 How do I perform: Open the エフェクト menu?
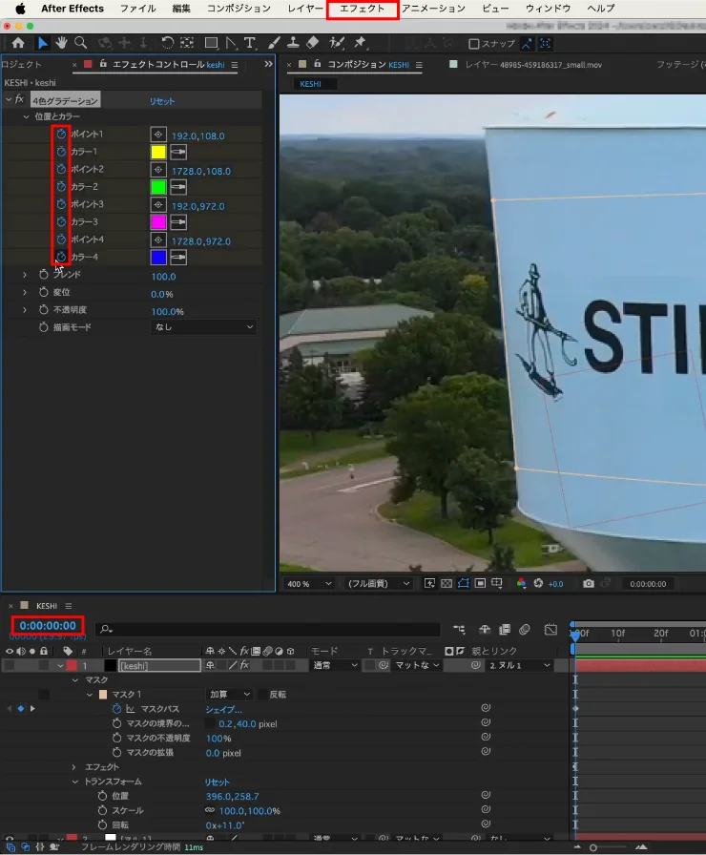pyautogui.click(x=362, y=9)
